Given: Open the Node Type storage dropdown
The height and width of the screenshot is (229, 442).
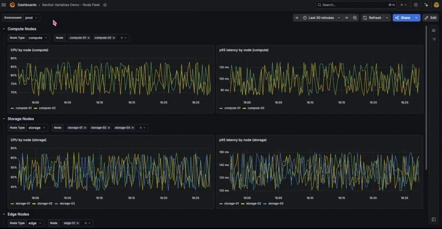Looking at the screenshot, I should tap(37, 128).
